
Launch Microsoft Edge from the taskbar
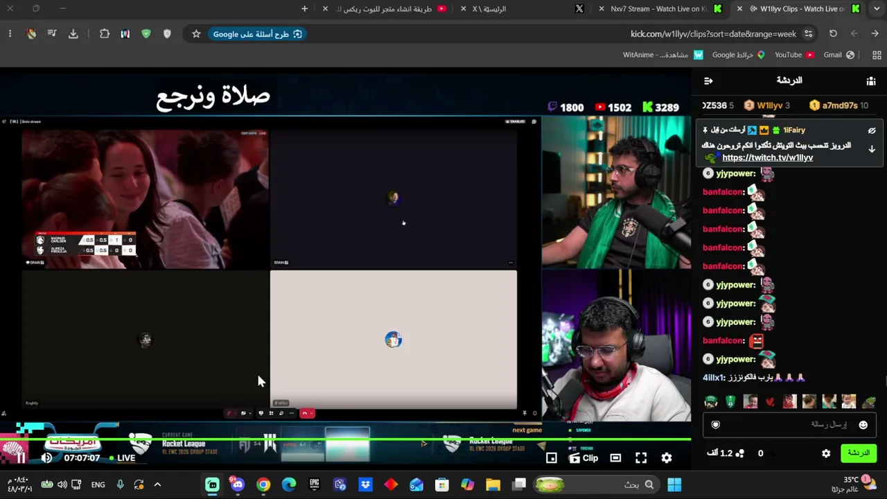coord(289,484)
